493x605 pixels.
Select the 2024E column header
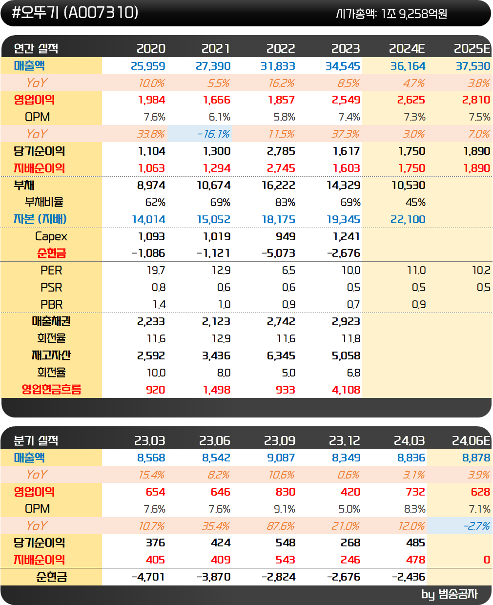click(x=407, y=48)
